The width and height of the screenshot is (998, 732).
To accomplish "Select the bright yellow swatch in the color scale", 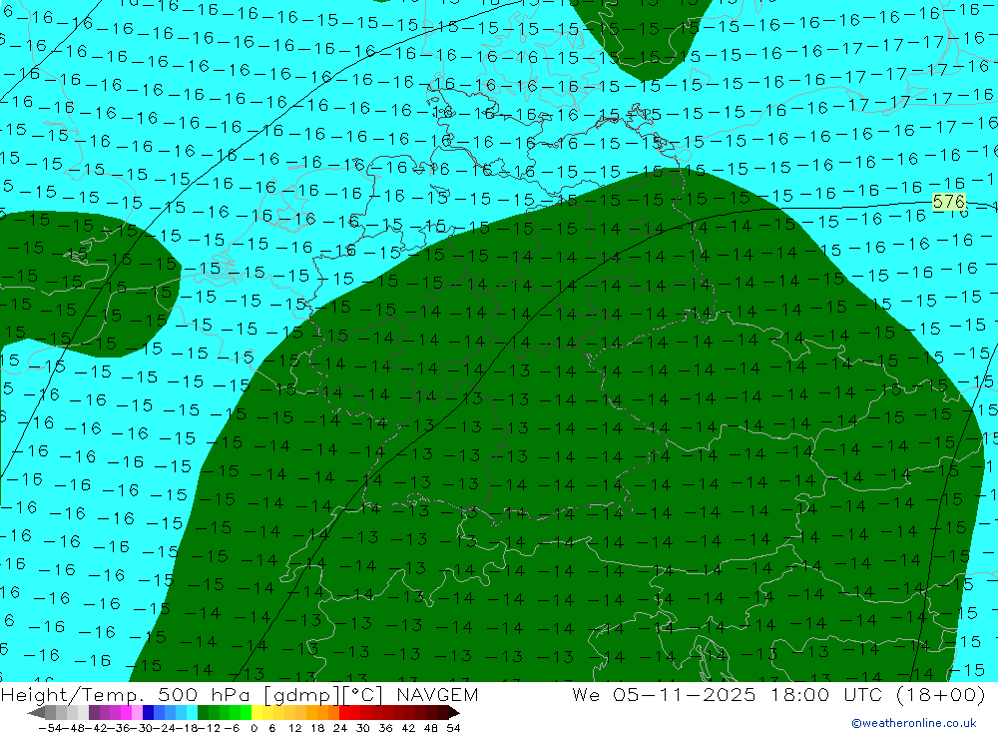I will [x=256, y=713].
